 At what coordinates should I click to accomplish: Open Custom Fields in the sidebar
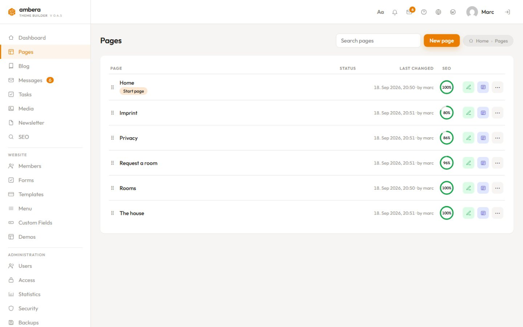(x=45, y=222)
